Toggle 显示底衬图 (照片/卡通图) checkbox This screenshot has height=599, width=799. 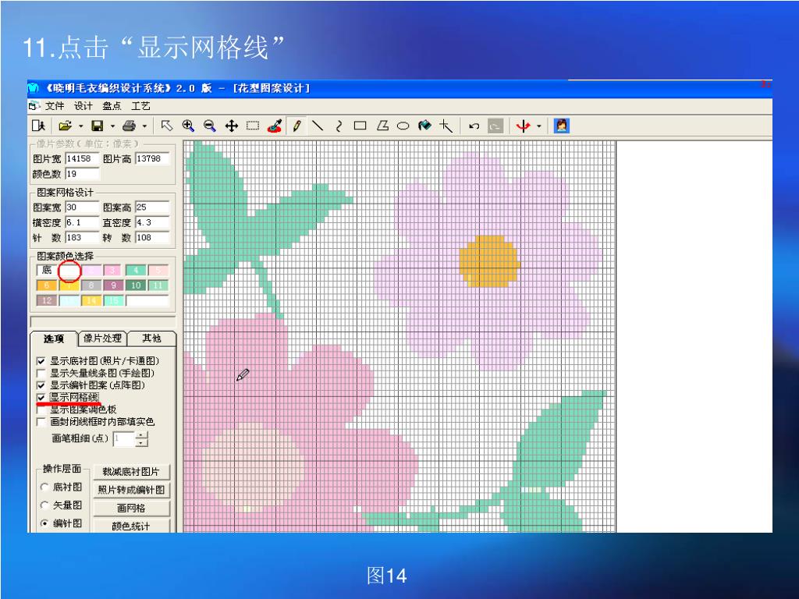point(41,361)
